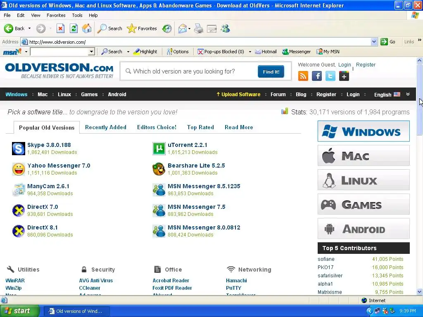Screen dimensions: 423x317
Task: Expand the Mail button dropdown arrow
Action: (189, 28)
